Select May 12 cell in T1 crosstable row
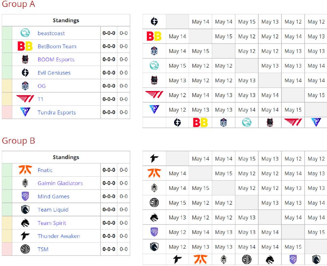Screen dimensions: 327x266 tap(177, 95)
